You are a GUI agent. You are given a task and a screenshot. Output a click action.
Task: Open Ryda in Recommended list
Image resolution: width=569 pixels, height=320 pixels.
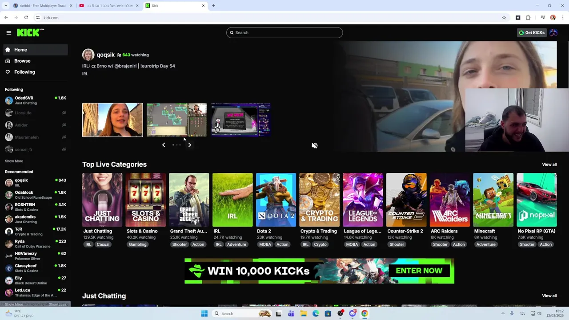click(x=36, y=244)
